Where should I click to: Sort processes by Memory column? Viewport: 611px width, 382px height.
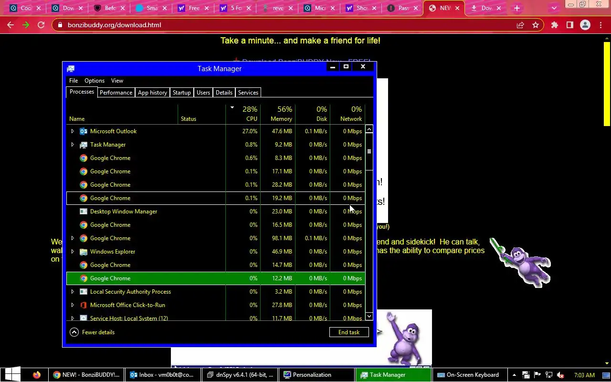[278, 114]
